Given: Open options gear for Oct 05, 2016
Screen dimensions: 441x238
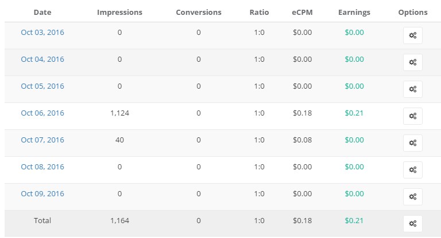Looking at the screenshot, I should [412, 89].
